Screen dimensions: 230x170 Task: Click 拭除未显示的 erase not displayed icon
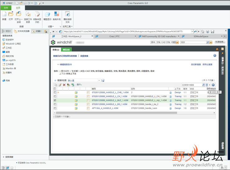coord(37,14)
